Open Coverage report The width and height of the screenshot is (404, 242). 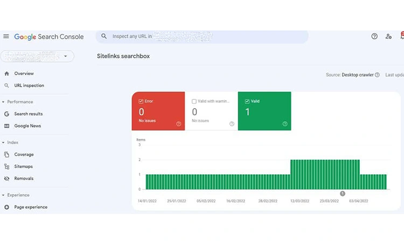(24, 154)
